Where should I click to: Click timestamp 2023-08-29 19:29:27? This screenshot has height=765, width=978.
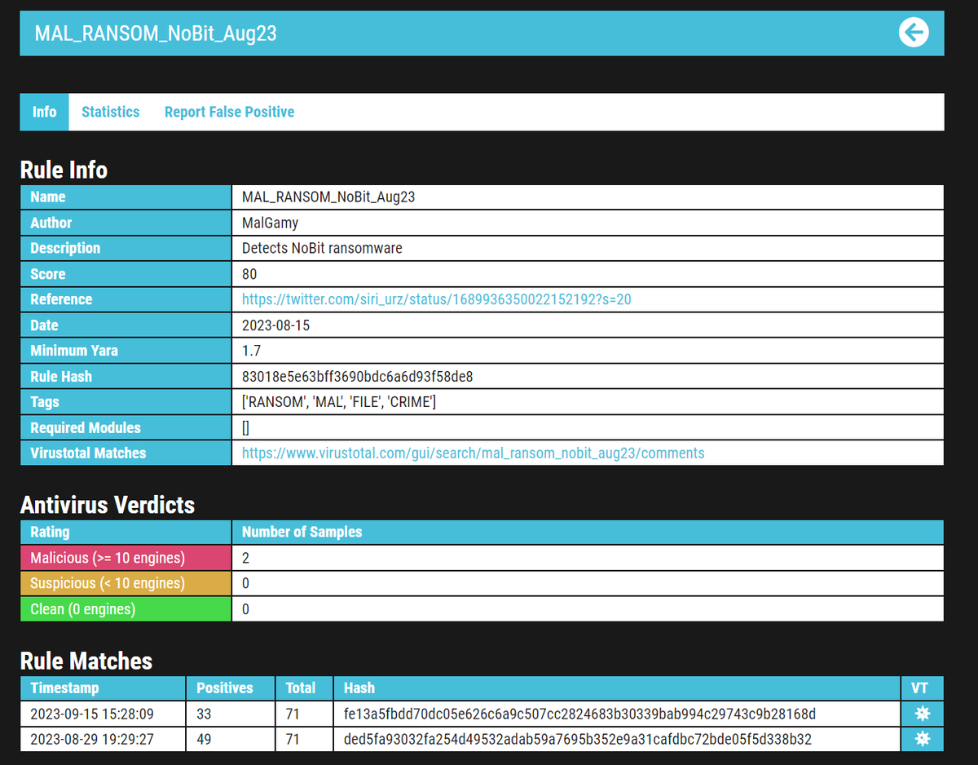pyautogui.click(x=92, y=739)
